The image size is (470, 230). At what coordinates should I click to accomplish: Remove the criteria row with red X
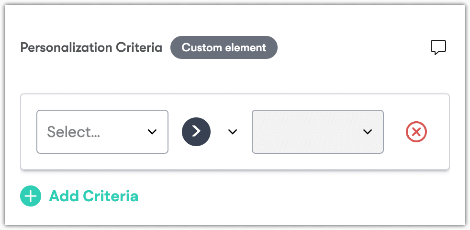416,132
